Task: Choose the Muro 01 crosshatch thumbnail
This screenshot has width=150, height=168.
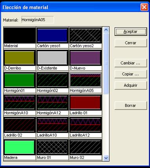Action: [52, 147]
